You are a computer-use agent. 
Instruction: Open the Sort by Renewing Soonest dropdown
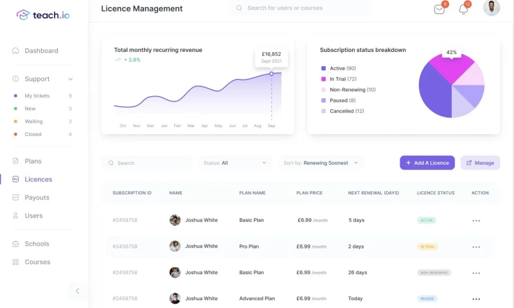[x=320, y=163]
